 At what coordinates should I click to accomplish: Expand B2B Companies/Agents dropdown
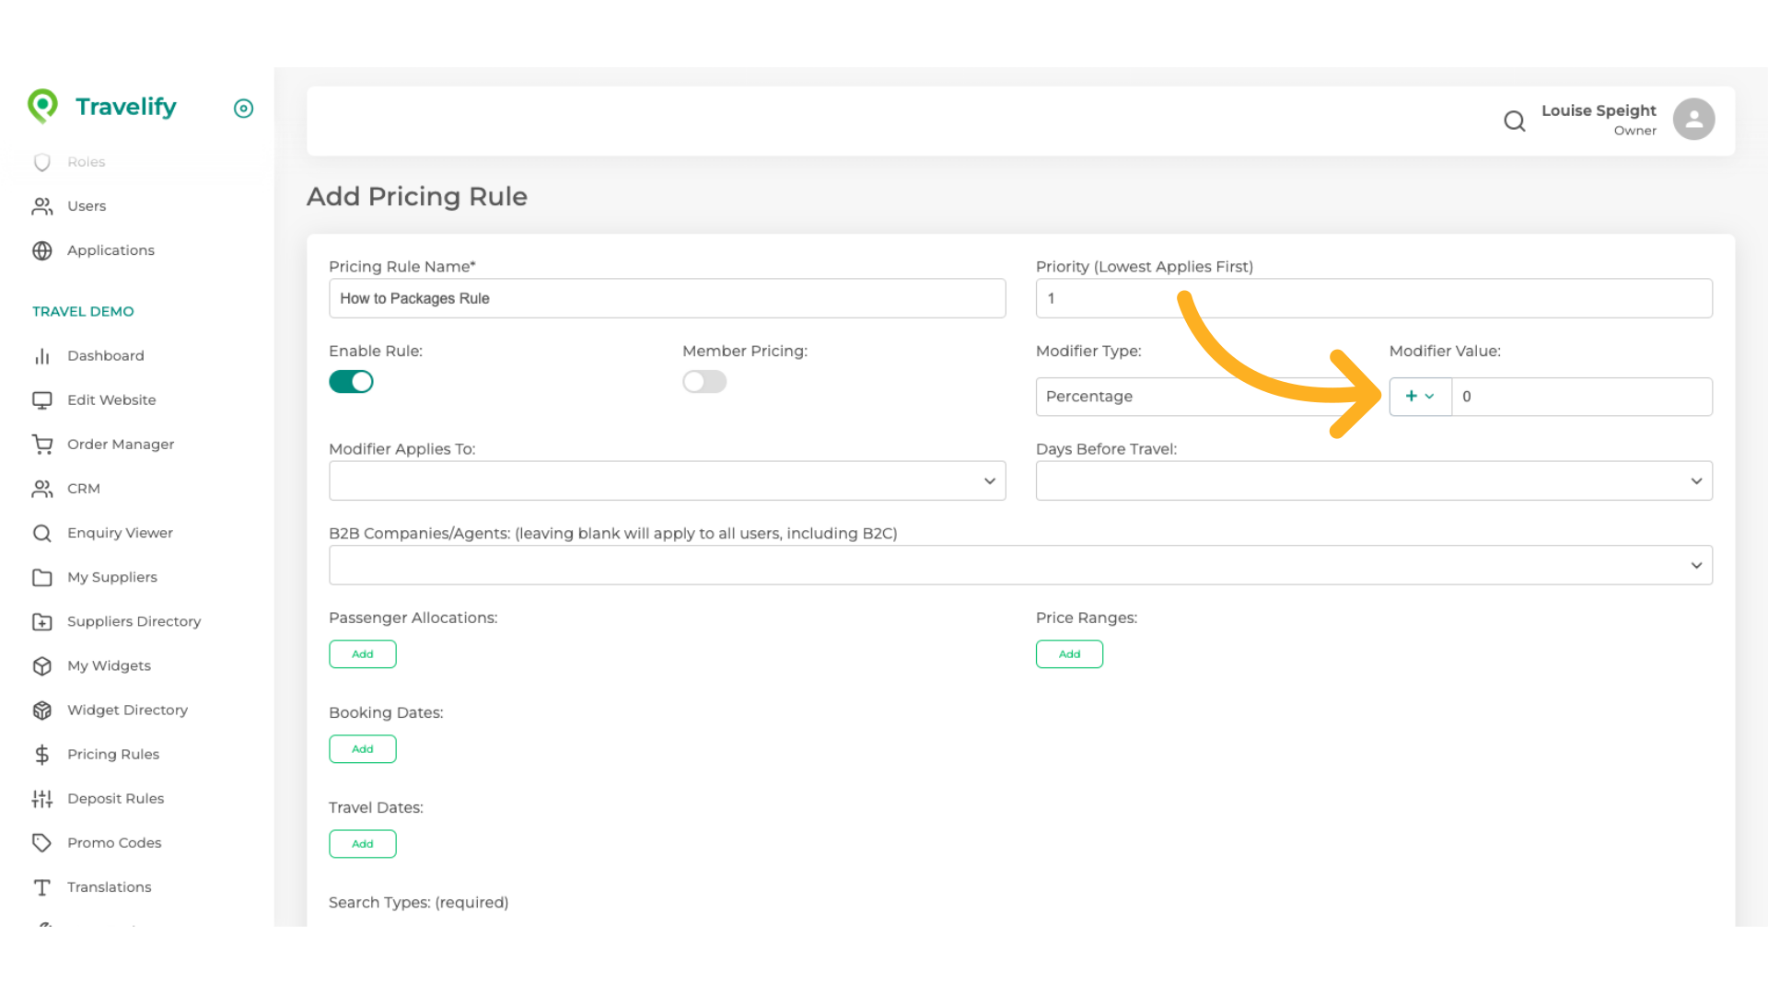tap(1020, 565)
